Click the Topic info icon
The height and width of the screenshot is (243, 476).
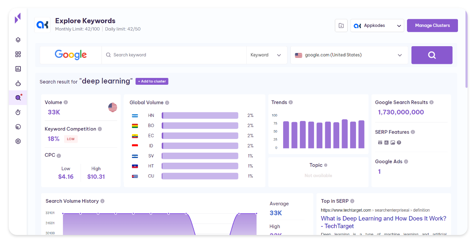click(326, 165)
